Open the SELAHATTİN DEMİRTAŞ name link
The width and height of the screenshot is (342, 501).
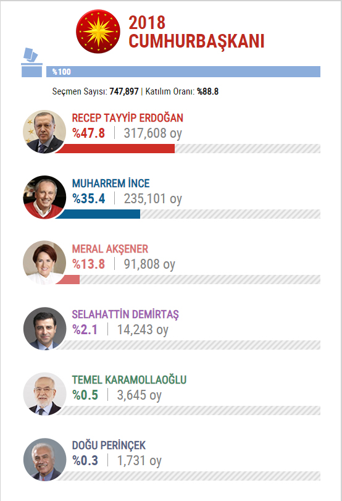click(125, 314)
